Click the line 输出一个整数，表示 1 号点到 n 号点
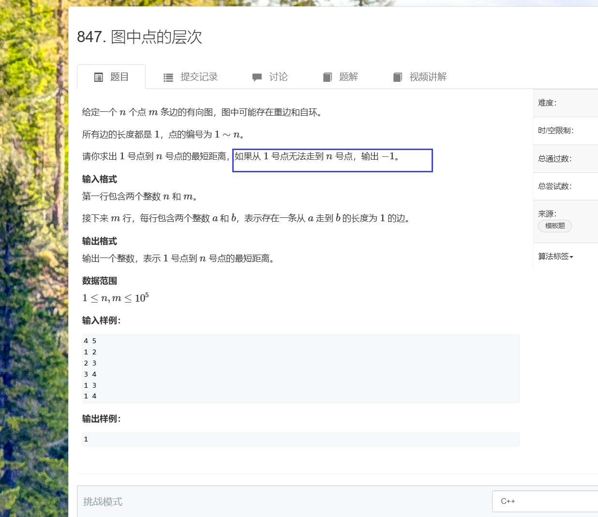Viewport: 598px width, 517px height. click(x=179, y=258)
